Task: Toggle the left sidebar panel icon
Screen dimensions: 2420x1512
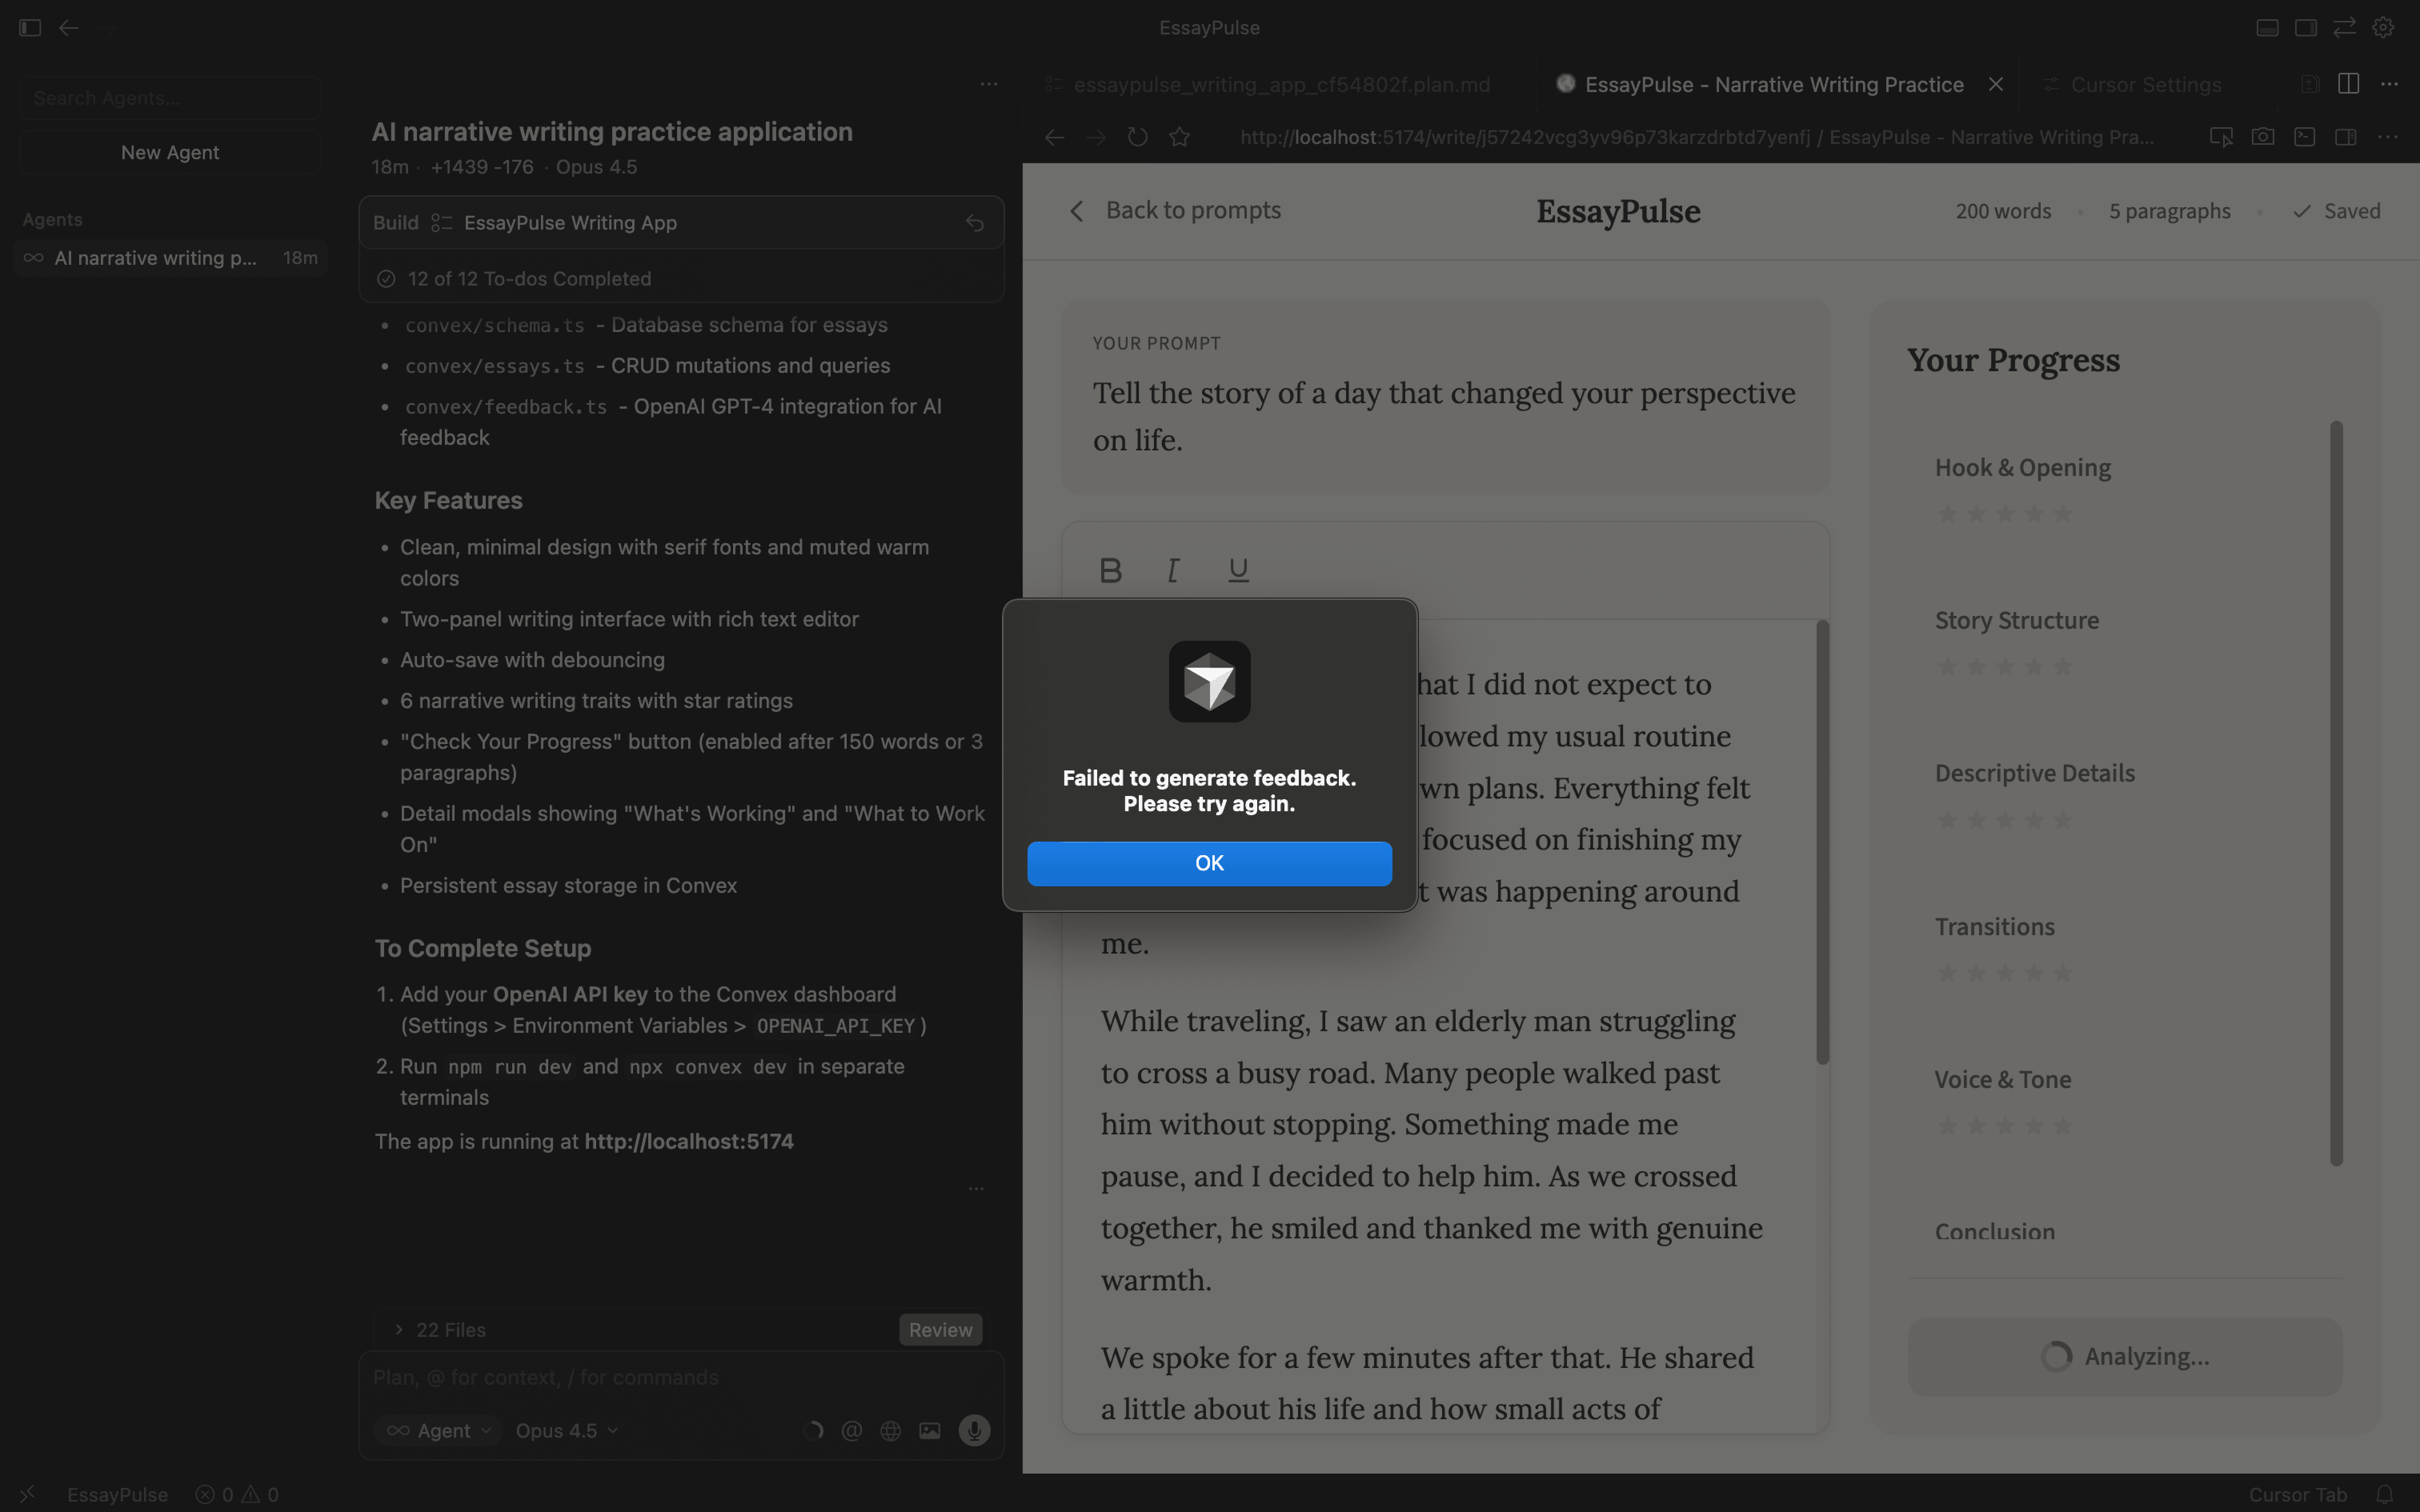Action: [30, 28]
